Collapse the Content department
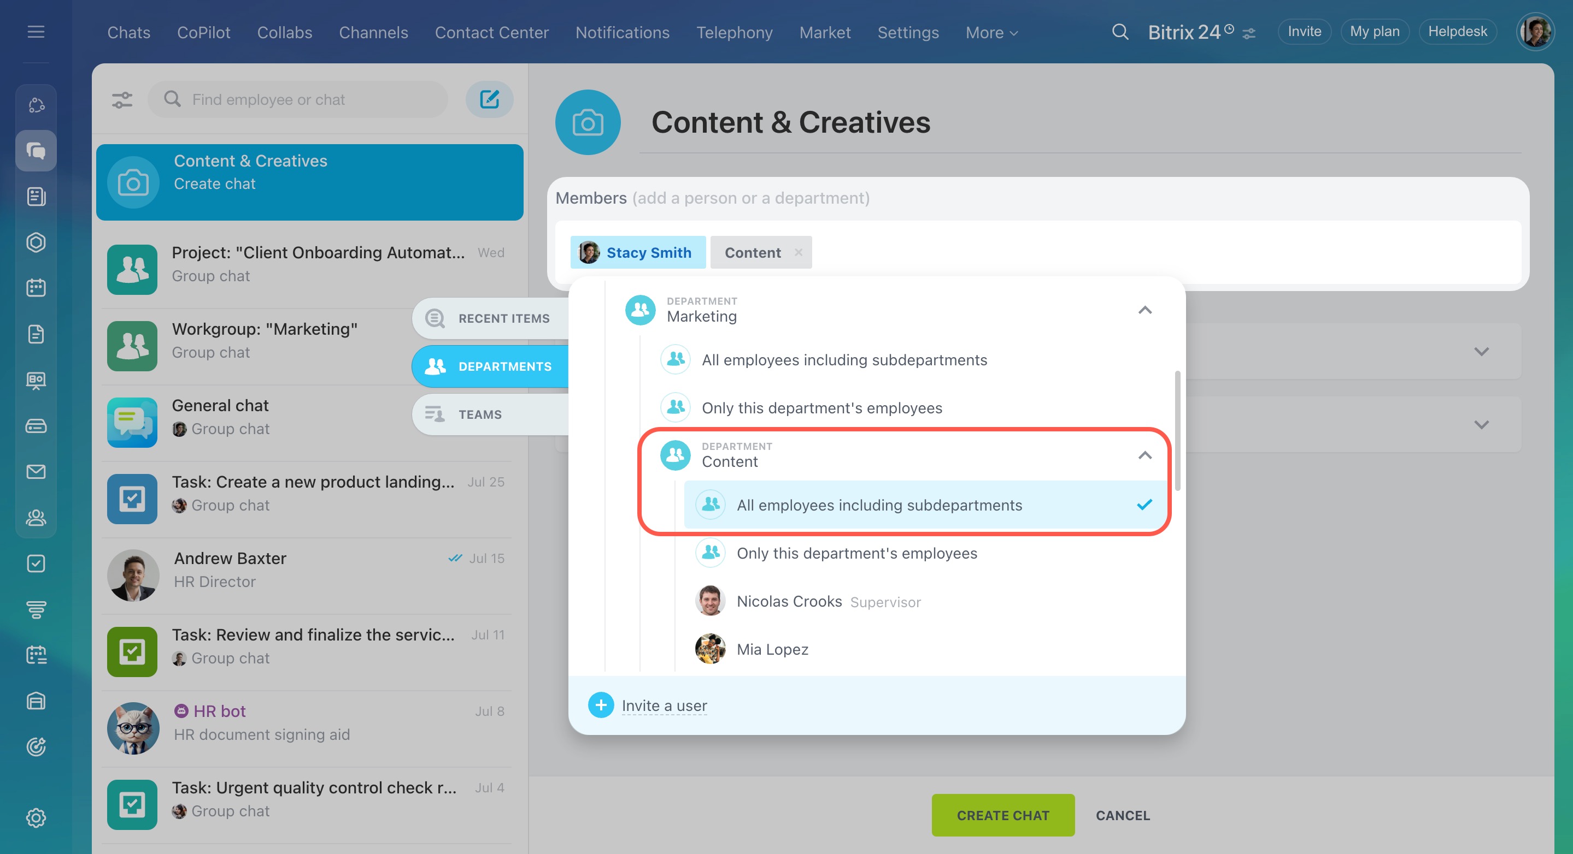The width and height of the screenshot is (1573, 854). tap(1145, 455)
